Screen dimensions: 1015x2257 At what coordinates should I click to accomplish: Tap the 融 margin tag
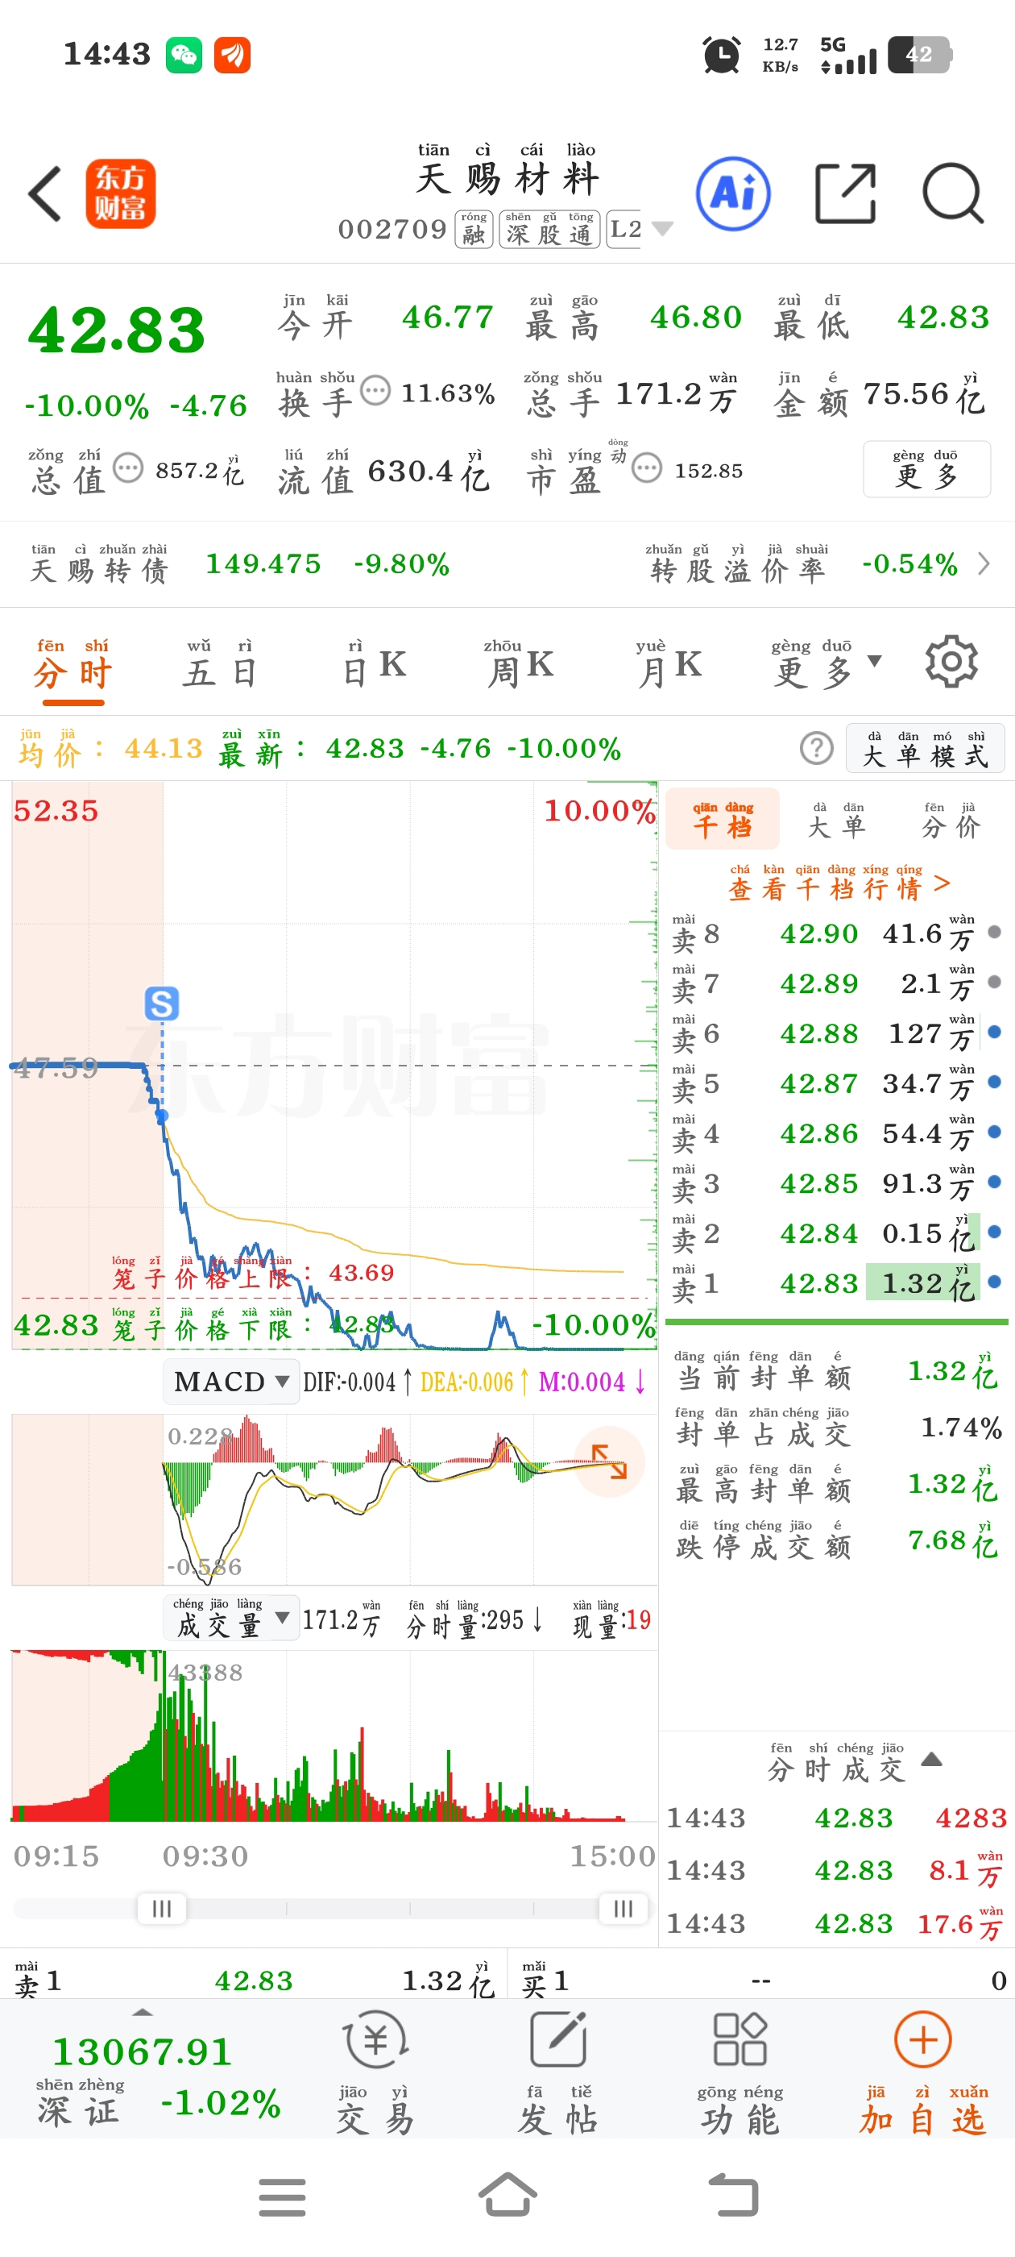point(474,230)
